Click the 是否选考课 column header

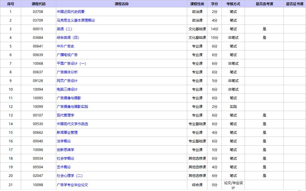(x=264, y=4)
